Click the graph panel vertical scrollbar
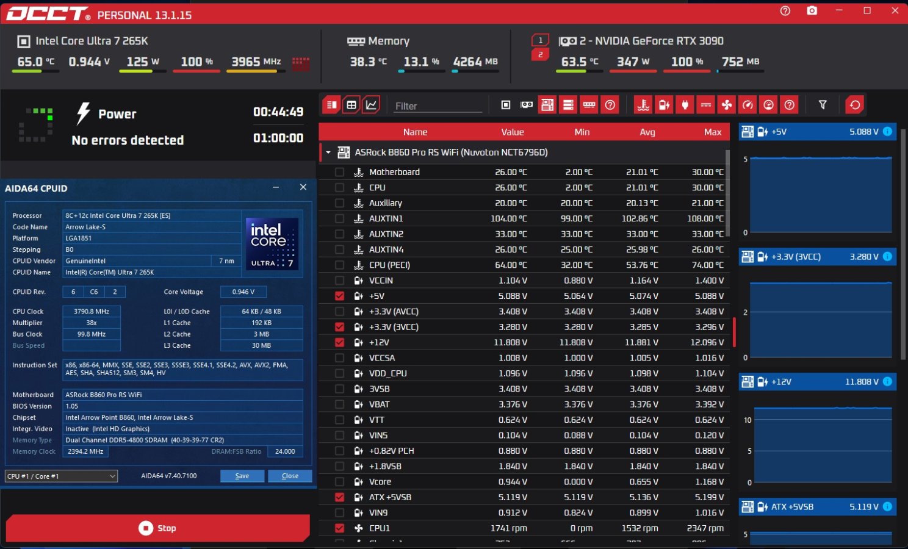 pyautogui.click(x=904, y=244)
